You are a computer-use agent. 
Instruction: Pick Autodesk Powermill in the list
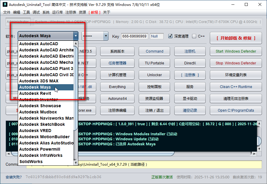46,149
